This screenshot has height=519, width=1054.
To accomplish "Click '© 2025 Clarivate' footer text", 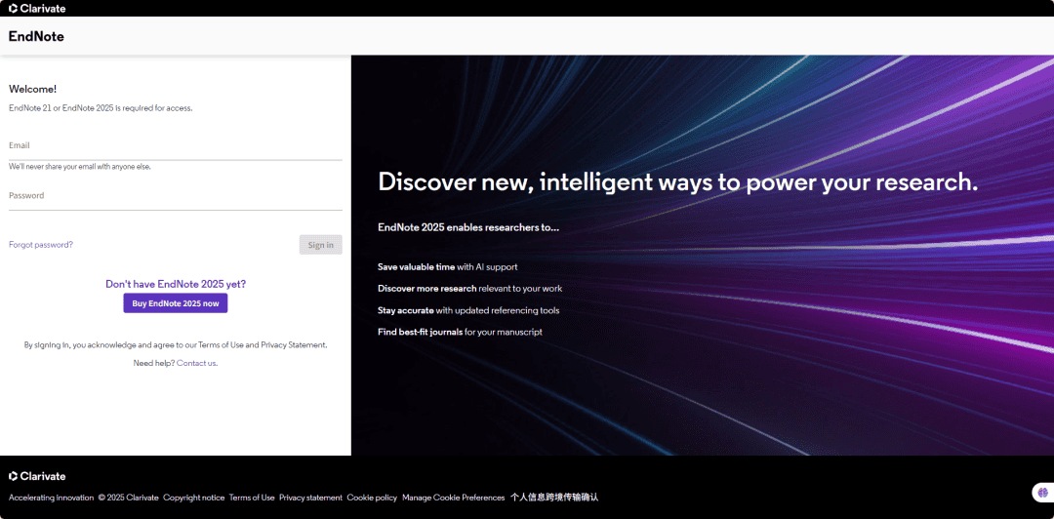I will pyautogui.click(x=129, y=498).
